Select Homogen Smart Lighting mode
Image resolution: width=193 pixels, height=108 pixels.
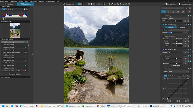(x=170, y=27)
